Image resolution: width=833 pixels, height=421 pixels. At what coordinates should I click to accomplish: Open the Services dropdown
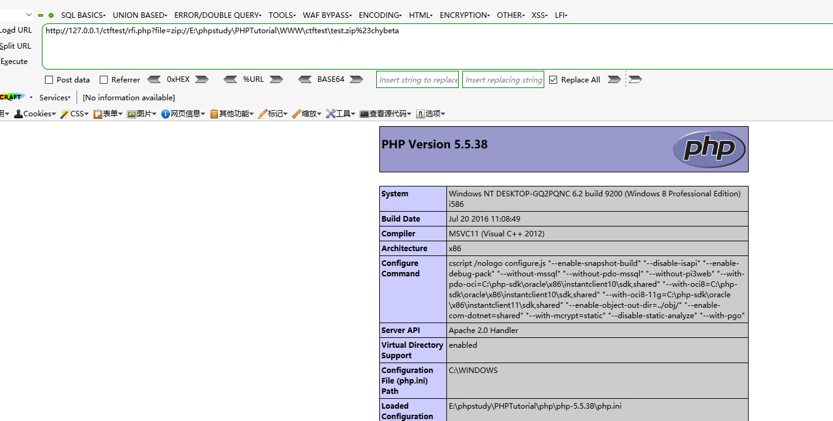pyautogui.click(x=55, y=98)
